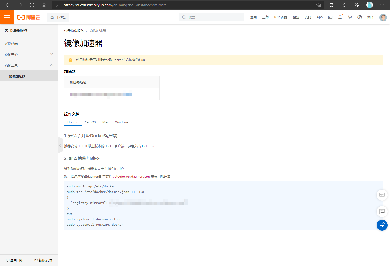This screenshot has width=390, height=266.
Task: Refresh the page with the reload icon
Action: (32, 5)
